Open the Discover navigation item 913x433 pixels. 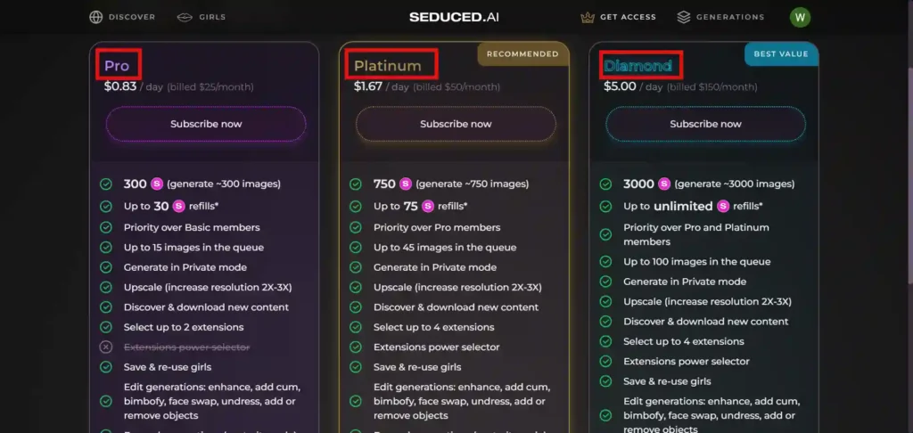click(131, 17)
